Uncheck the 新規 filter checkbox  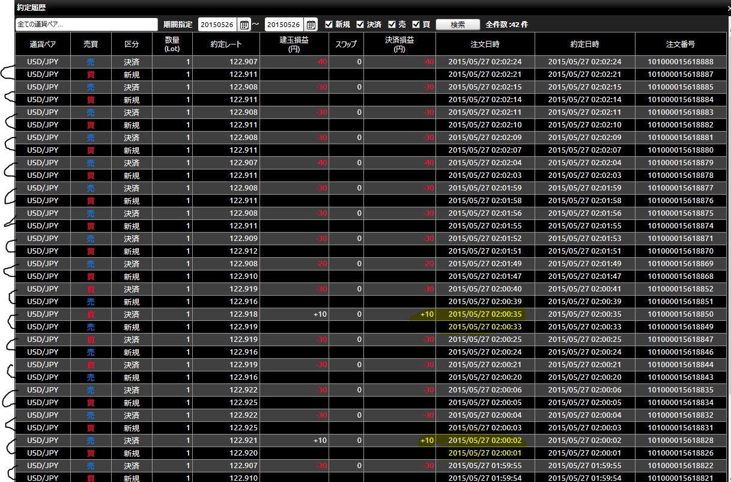coord(329,25)
